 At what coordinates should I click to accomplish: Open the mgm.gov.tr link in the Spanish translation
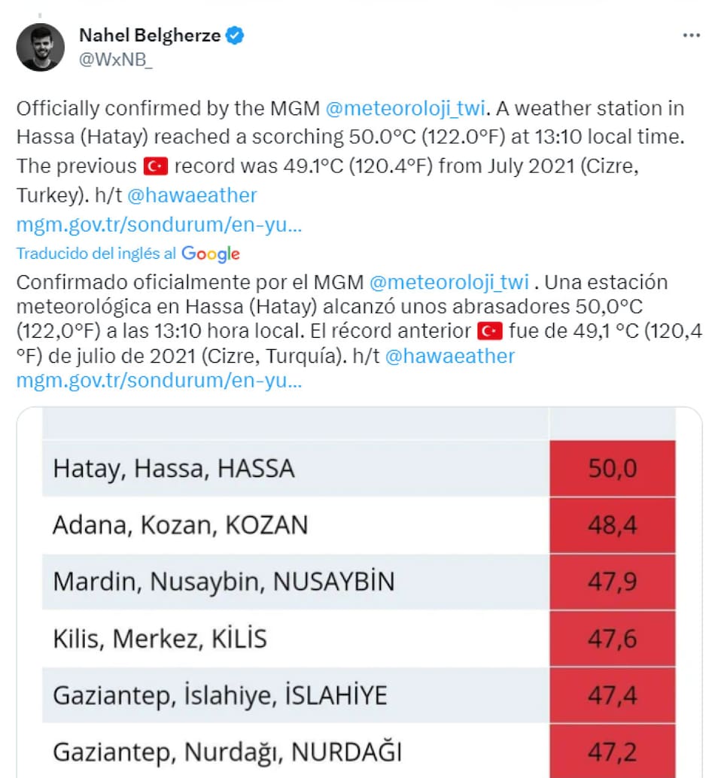tap(159, 380)
